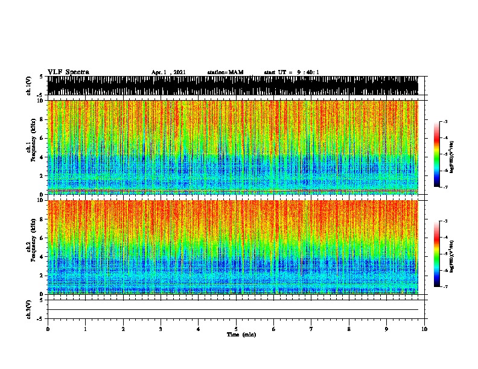Click the time axis tick label "1"
The width and height of the screenshot is (478, 369).
coord(85,329)
